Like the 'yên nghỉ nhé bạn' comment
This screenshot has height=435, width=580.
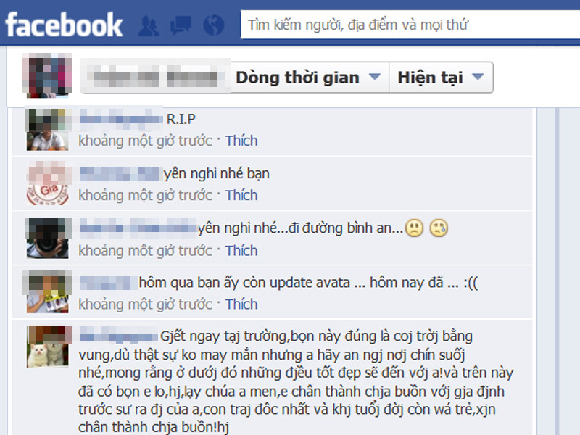(241, 195)
